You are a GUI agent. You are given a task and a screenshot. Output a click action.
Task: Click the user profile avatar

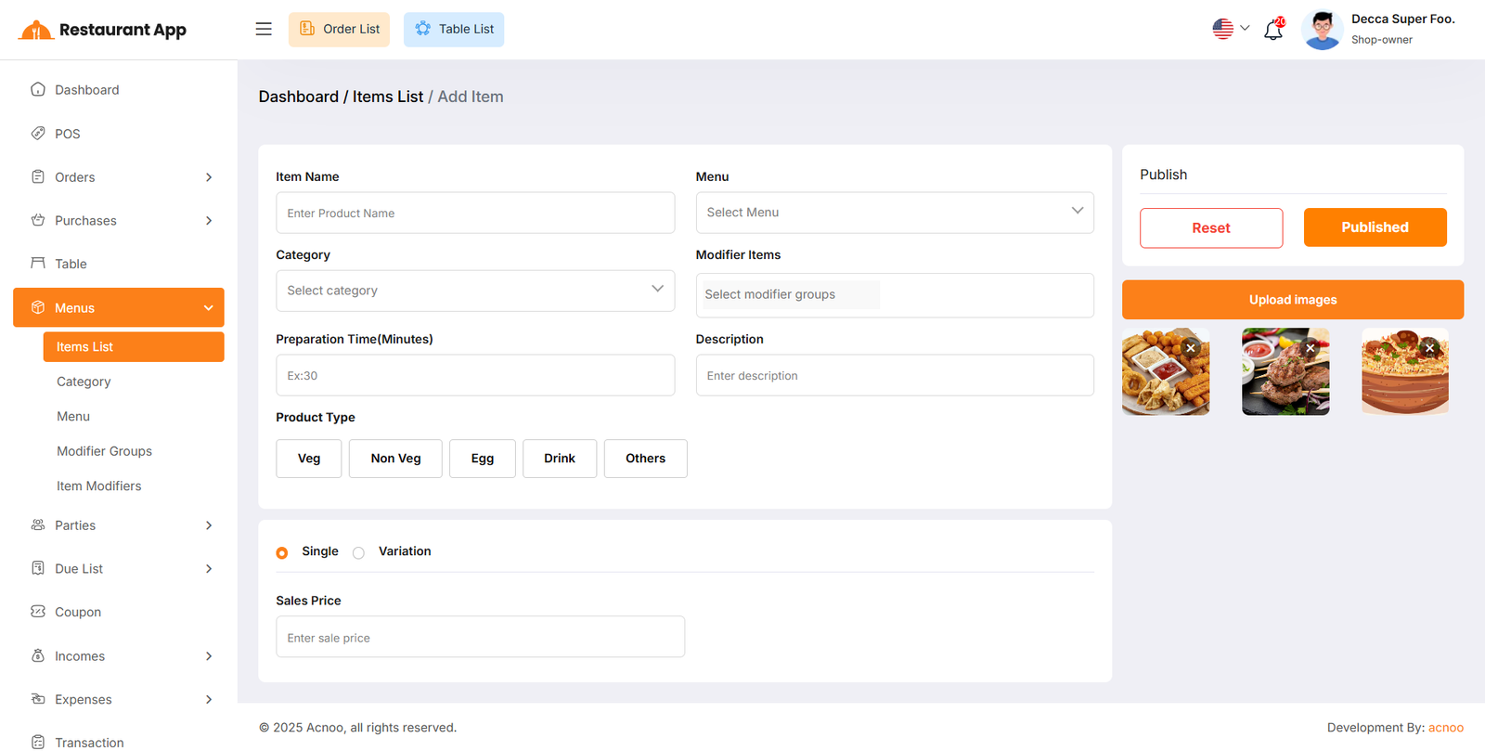point(1322,30)
